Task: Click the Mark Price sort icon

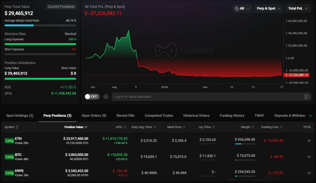Action: coord(184,127)
